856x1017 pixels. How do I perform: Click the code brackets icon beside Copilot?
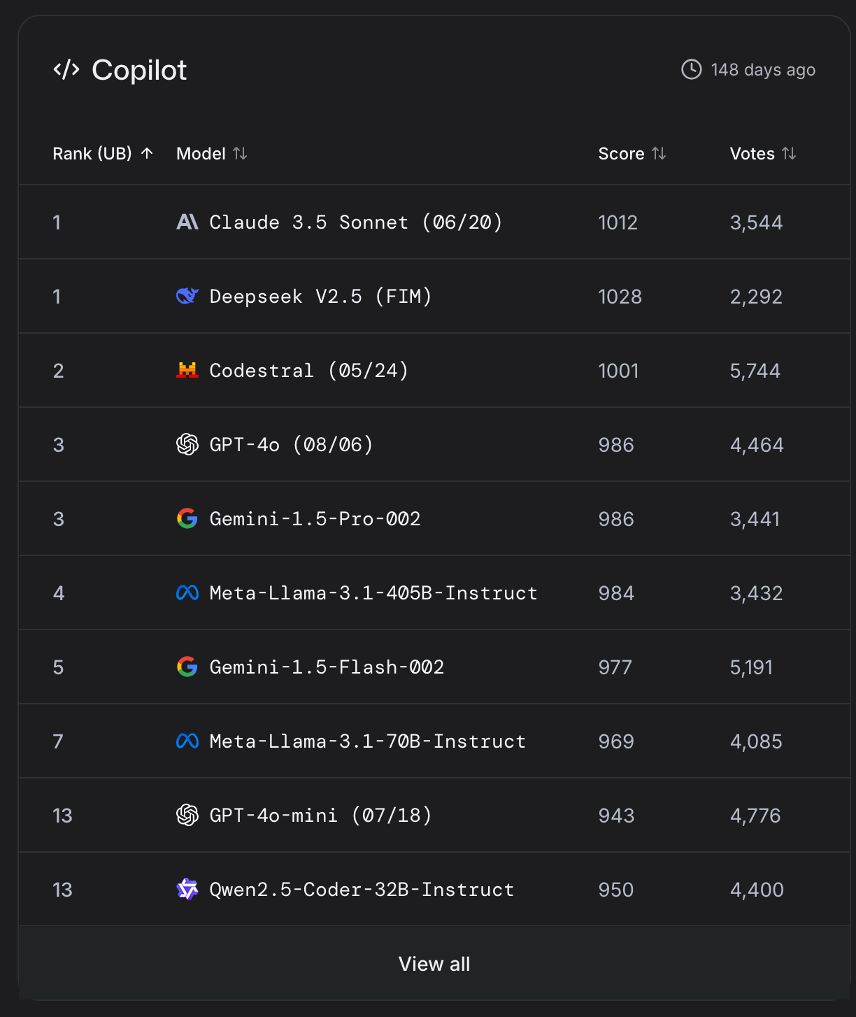66,70
